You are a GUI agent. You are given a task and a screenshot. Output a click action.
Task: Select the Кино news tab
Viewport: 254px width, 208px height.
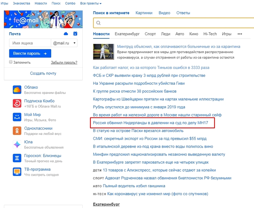click(194, 34)
